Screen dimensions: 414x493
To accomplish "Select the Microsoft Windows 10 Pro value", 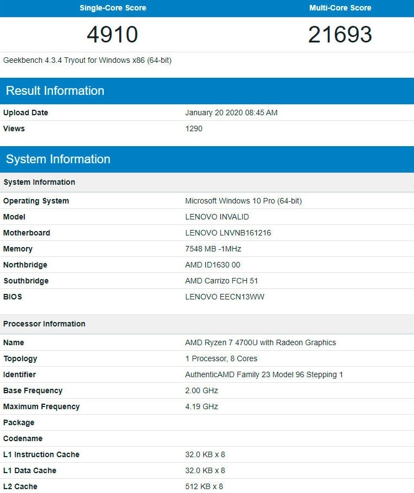I will (x=243, y=201).
